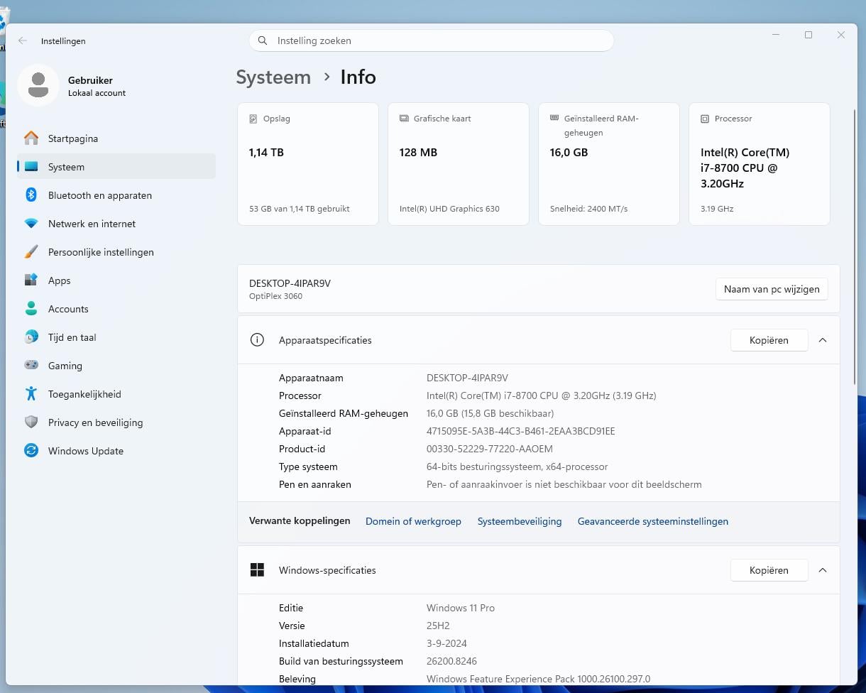Click the Opslag storage card icon
Image resolution: width=866 pixels, height=693 pixels.
(x=254, y=119)
